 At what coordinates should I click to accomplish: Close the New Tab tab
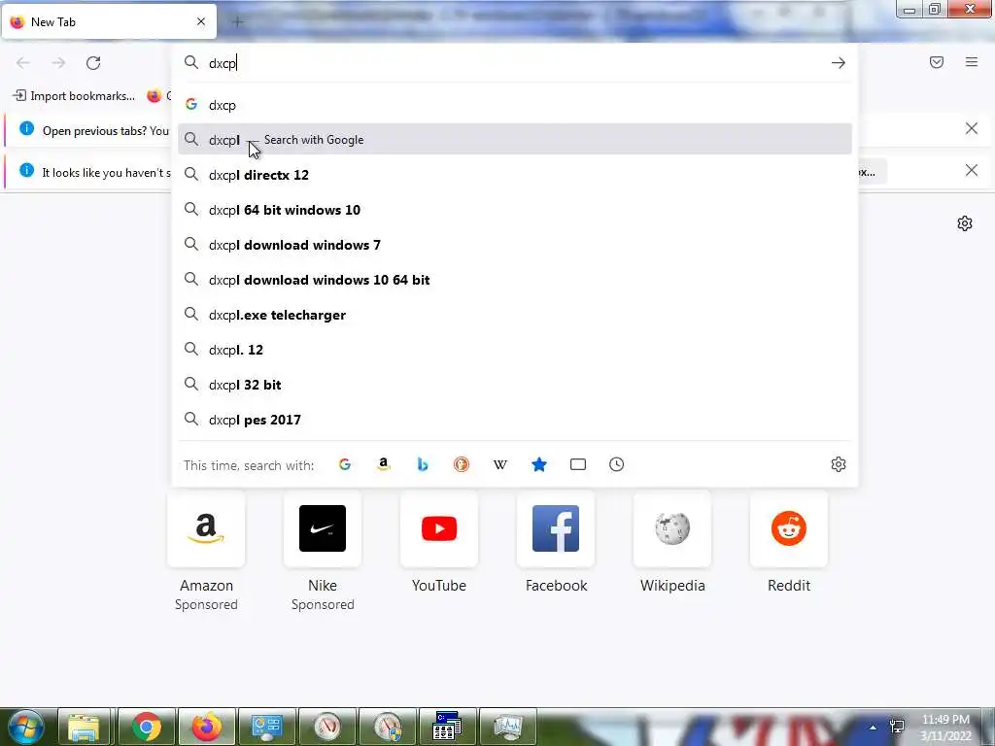coord(201,21)
